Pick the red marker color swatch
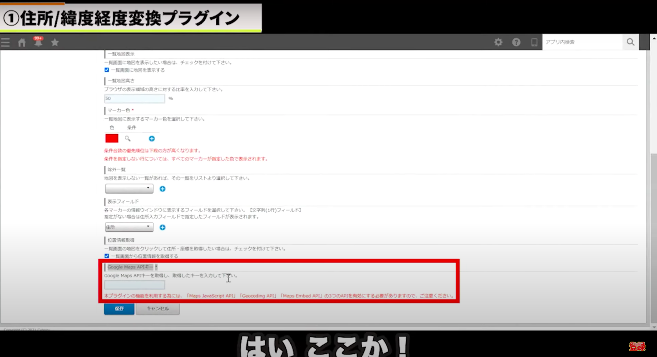The height and width of the screenshot is (357, 657). (x=112, y=138)
